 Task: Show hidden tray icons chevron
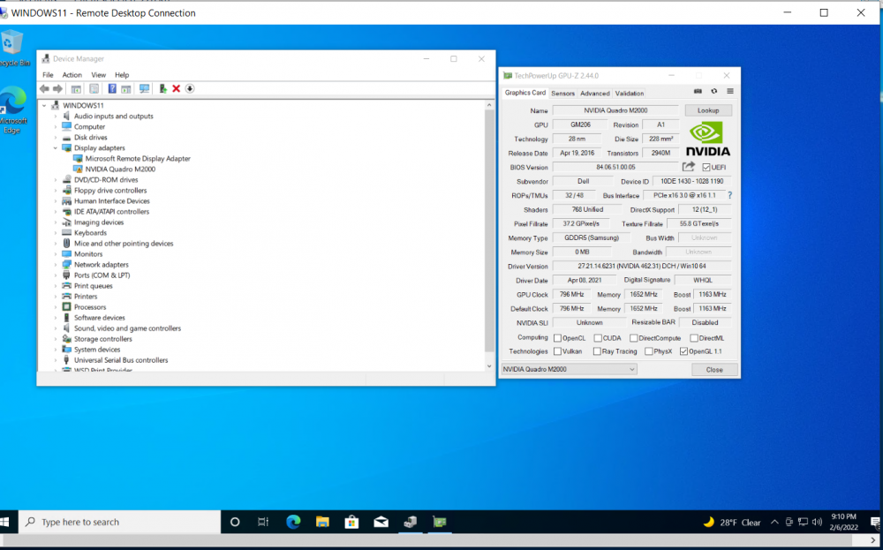tap(774, 522)
